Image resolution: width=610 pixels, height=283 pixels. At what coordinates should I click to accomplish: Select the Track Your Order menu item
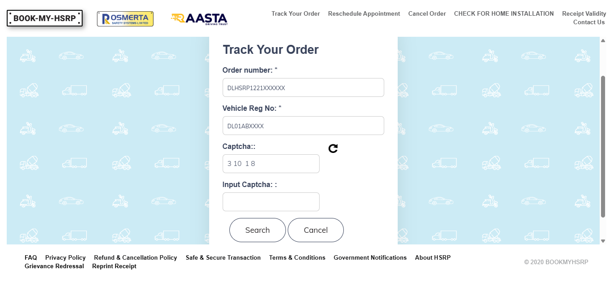[295, 13]
